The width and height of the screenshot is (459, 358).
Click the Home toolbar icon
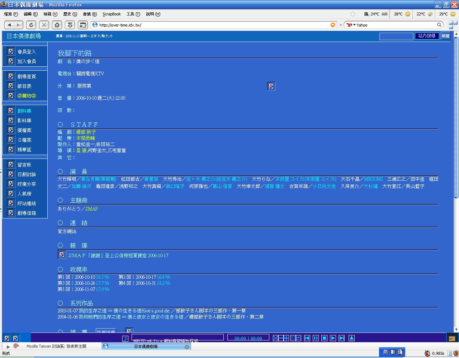57,25
